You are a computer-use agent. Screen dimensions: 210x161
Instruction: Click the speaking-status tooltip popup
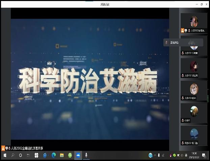pos(183,42)
